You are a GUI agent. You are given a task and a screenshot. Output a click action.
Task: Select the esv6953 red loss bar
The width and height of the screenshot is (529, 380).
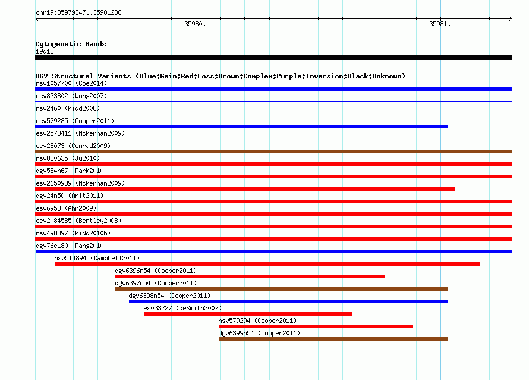point(273,214)
